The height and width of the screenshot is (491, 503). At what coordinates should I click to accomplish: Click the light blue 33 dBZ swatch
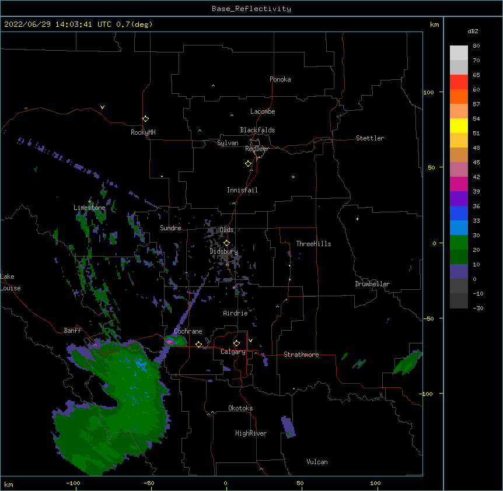(x=459, y=227)
